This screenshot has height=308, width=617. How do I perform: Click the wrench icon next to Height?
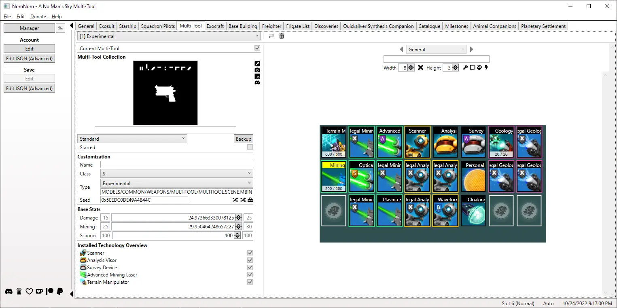coord(465,68)
